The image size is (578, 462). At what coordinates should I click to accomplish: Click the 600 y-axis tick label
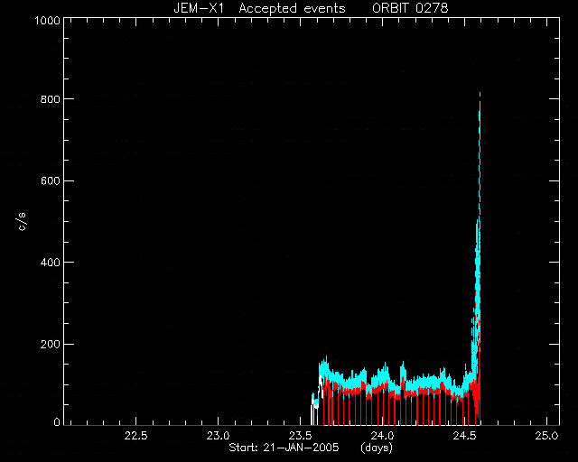coord(51,180)
